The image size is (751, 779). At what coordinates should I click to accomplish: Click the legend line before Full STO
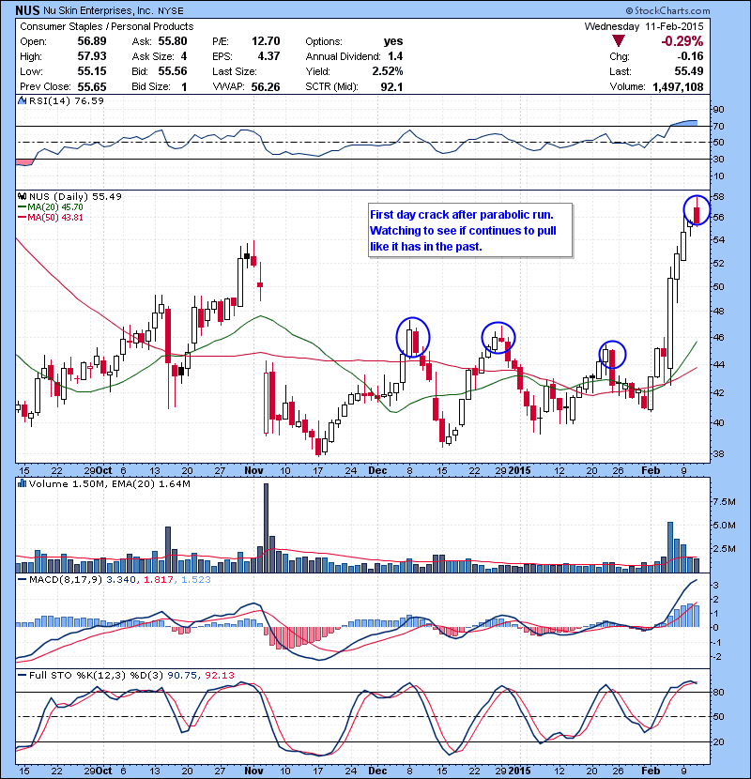[x=22, y=675]
